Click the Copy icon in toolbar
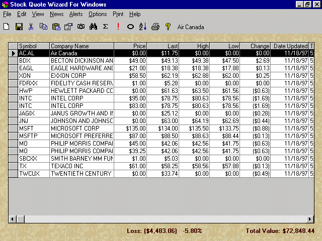 point(44,27)
